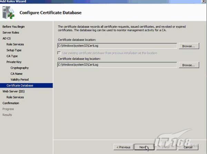Open the Before You Begin step

[13, 27]
